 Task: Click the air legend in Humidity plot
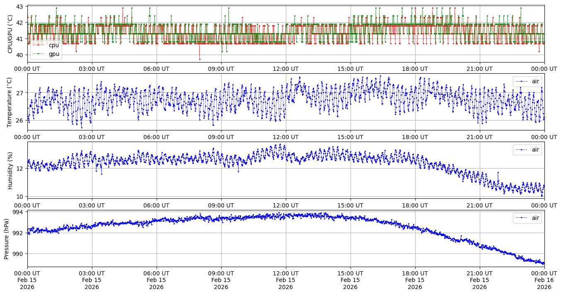coord(527,149)
